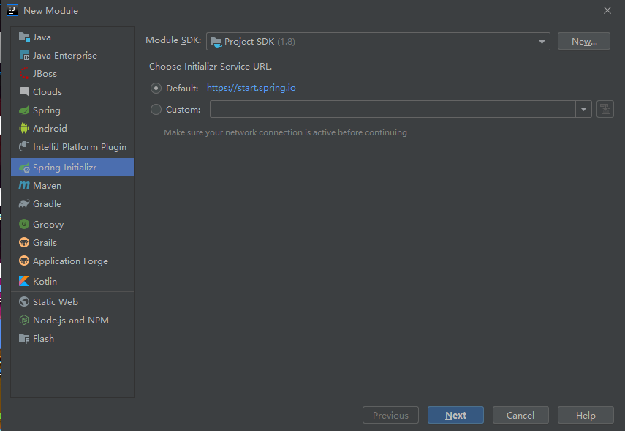Click the Previous button
The image size is (625, 431).
[390, 415]
